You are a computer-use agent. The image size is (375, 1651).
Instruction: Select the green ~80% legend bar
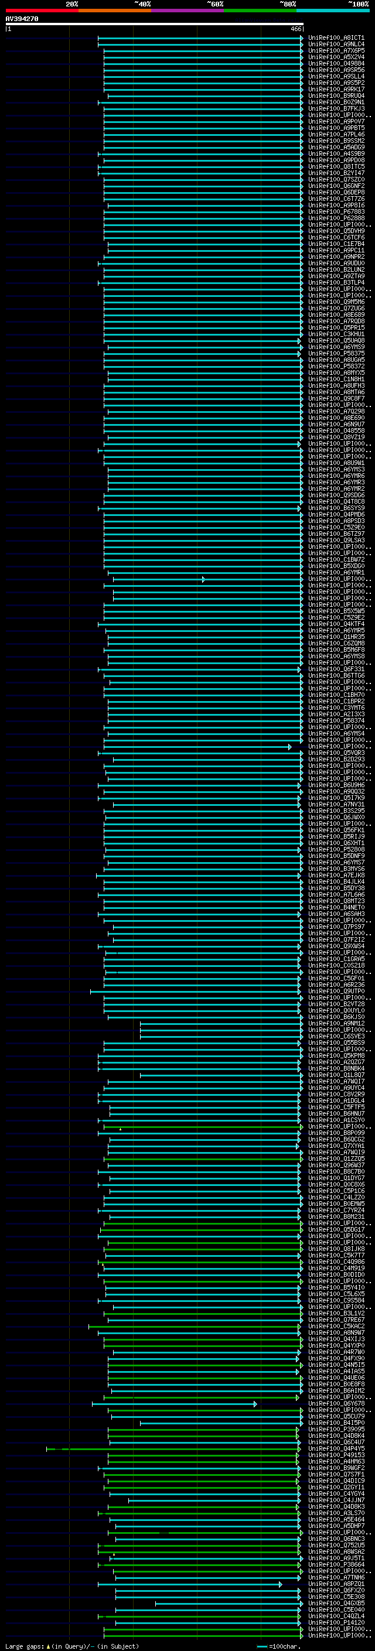(260, 11)
